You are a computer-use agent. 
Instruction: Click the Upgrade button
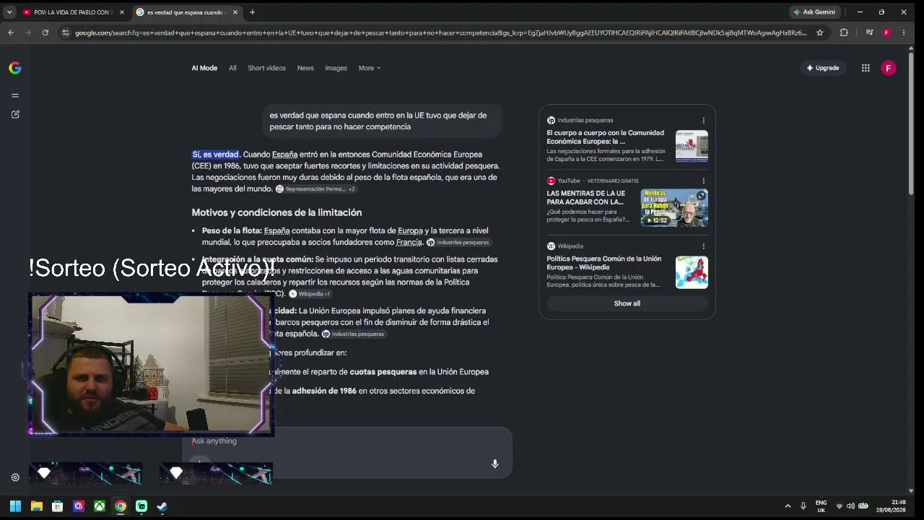(x=823, y=68)
